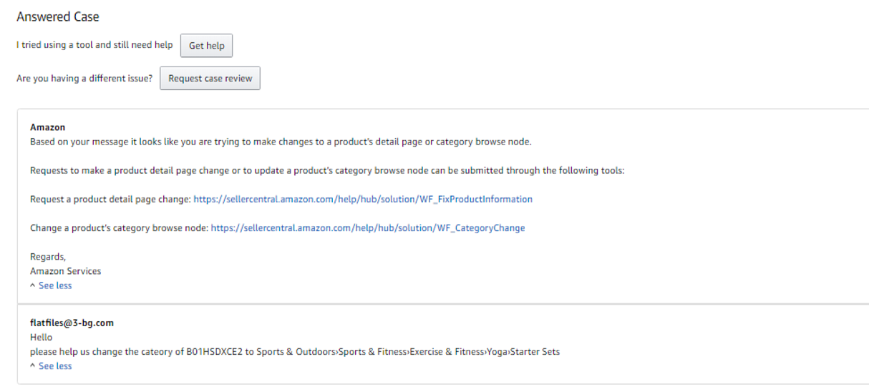Click the 'Request a product detail page change:' label
Screen dimensions: 869x392
tap(110, 199)
